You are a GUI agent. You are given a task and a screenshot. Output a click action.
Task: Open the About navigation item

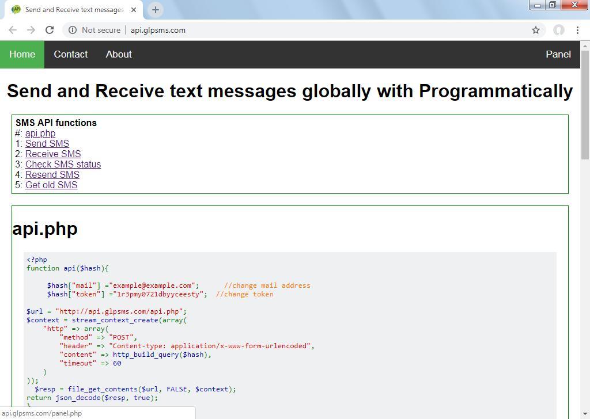click(x=119, y=54)
